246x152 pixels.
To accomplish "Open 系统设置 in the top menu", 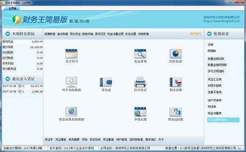I will coord(130,34).
